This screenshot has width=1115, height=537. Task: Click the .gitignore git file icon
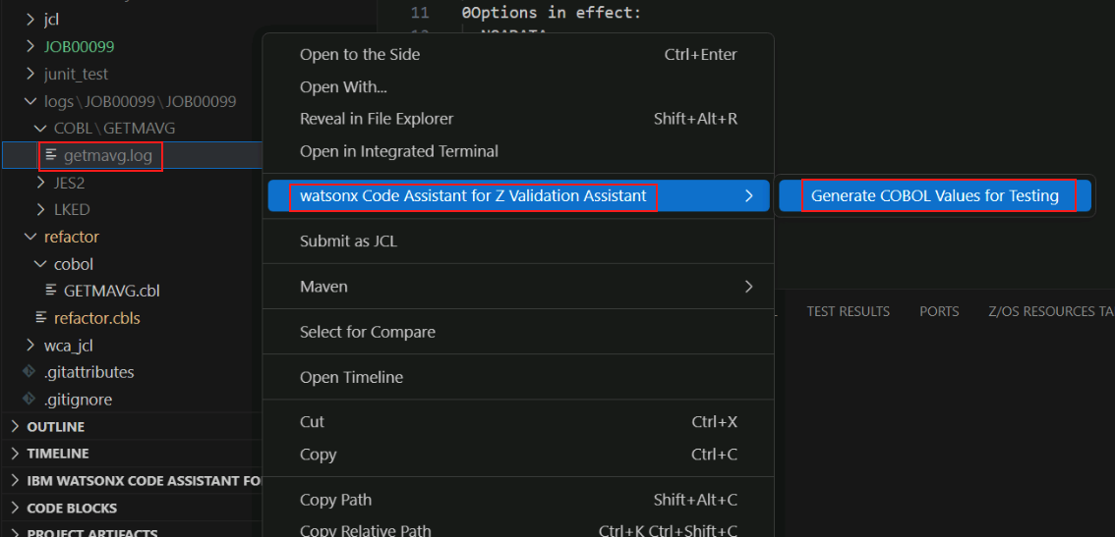click(x=29, y=400)
